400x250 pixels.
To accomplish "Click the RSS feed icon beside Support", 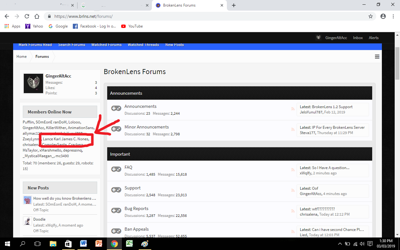I will [x=293, y=191].
